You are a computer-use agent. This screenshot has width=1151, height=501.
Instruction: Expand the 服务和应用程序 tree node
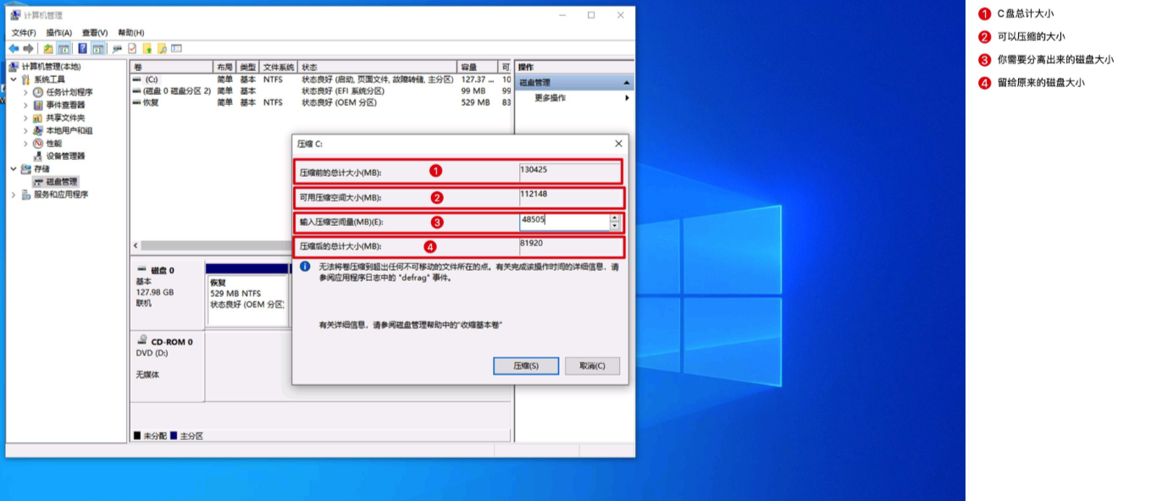(12, 194)
